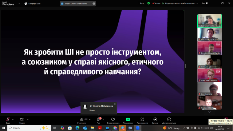Expand video options arrow next to camera
The image size is (233, 131).
(28, 119)
